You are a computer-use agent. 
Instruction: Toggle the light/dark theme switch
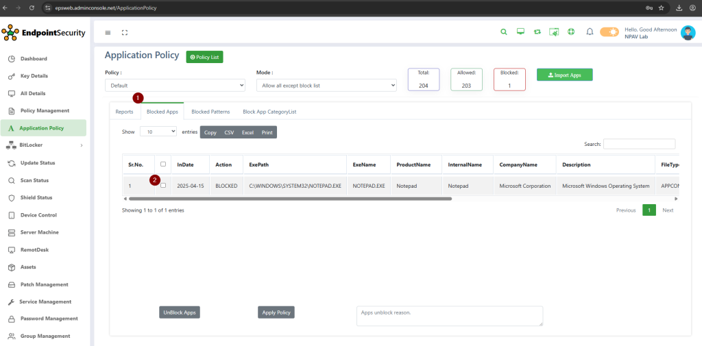coord(609,32)
